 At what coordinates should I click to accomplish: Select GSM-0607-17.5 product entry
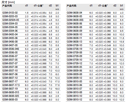tap(11, 85)
